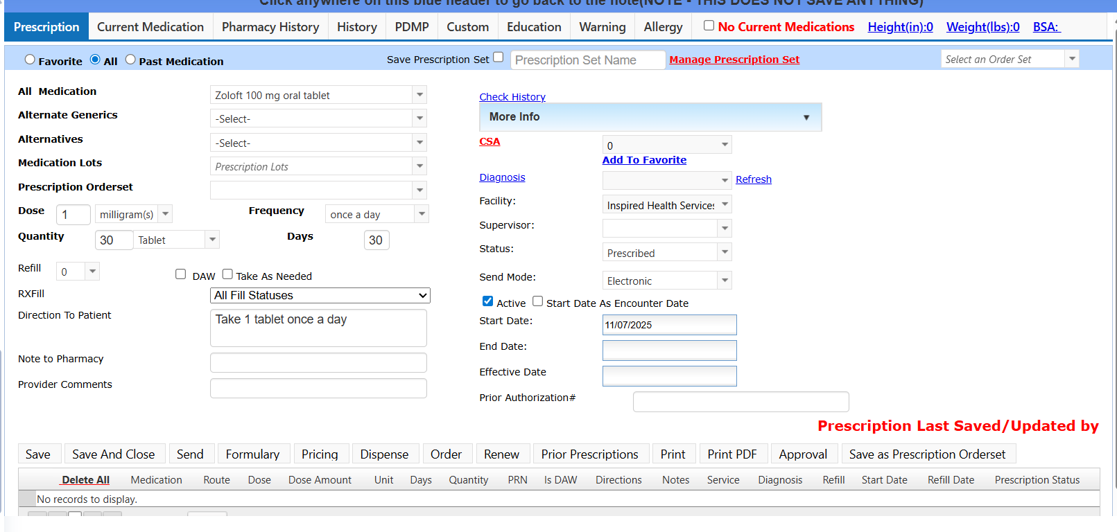Expand the More Info panel arrow
This screenshot has width=1117, height=532.
[x=806, y=118]
